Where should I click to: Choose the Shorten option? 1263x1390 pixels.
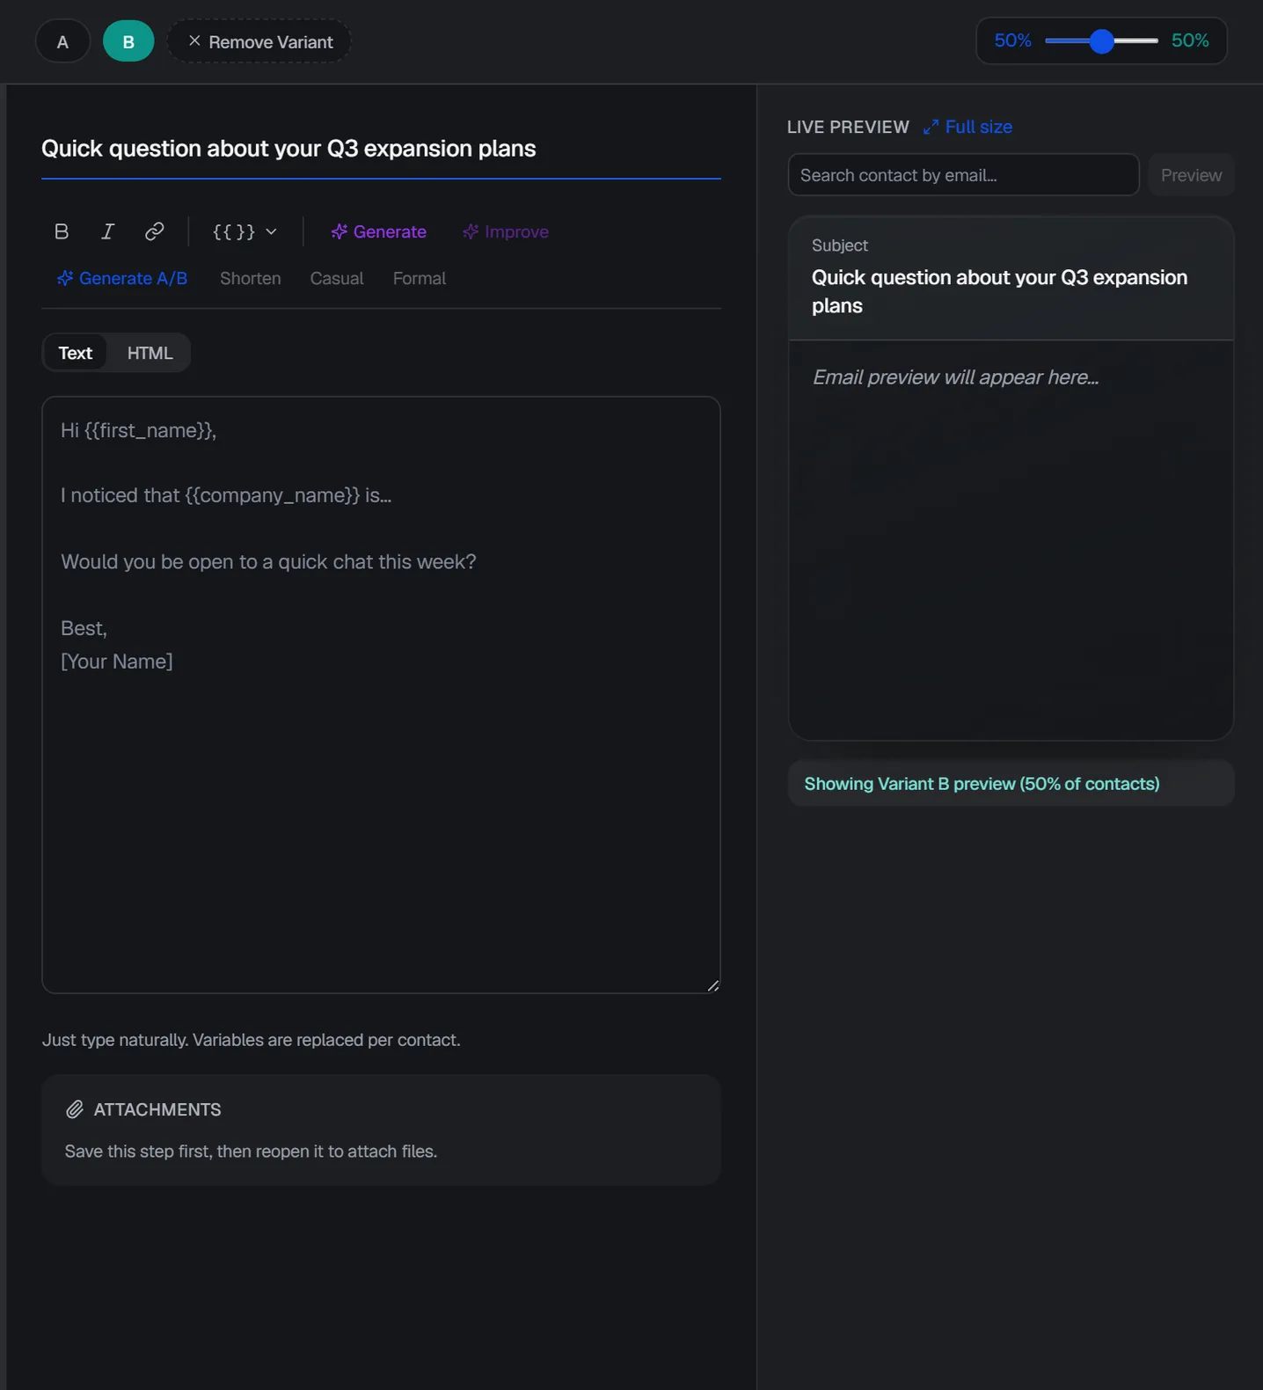(251, 278)
